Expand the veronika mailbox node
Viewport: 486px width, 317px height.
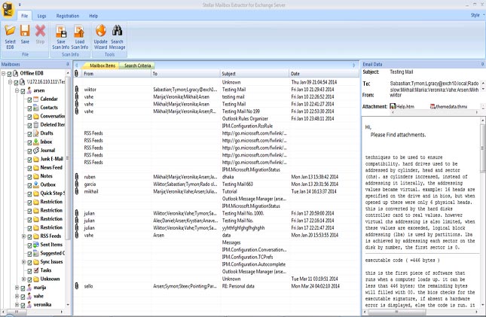17,305
